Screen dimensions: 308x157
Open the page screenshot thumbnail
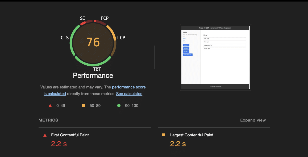click(x=215, y=57)
